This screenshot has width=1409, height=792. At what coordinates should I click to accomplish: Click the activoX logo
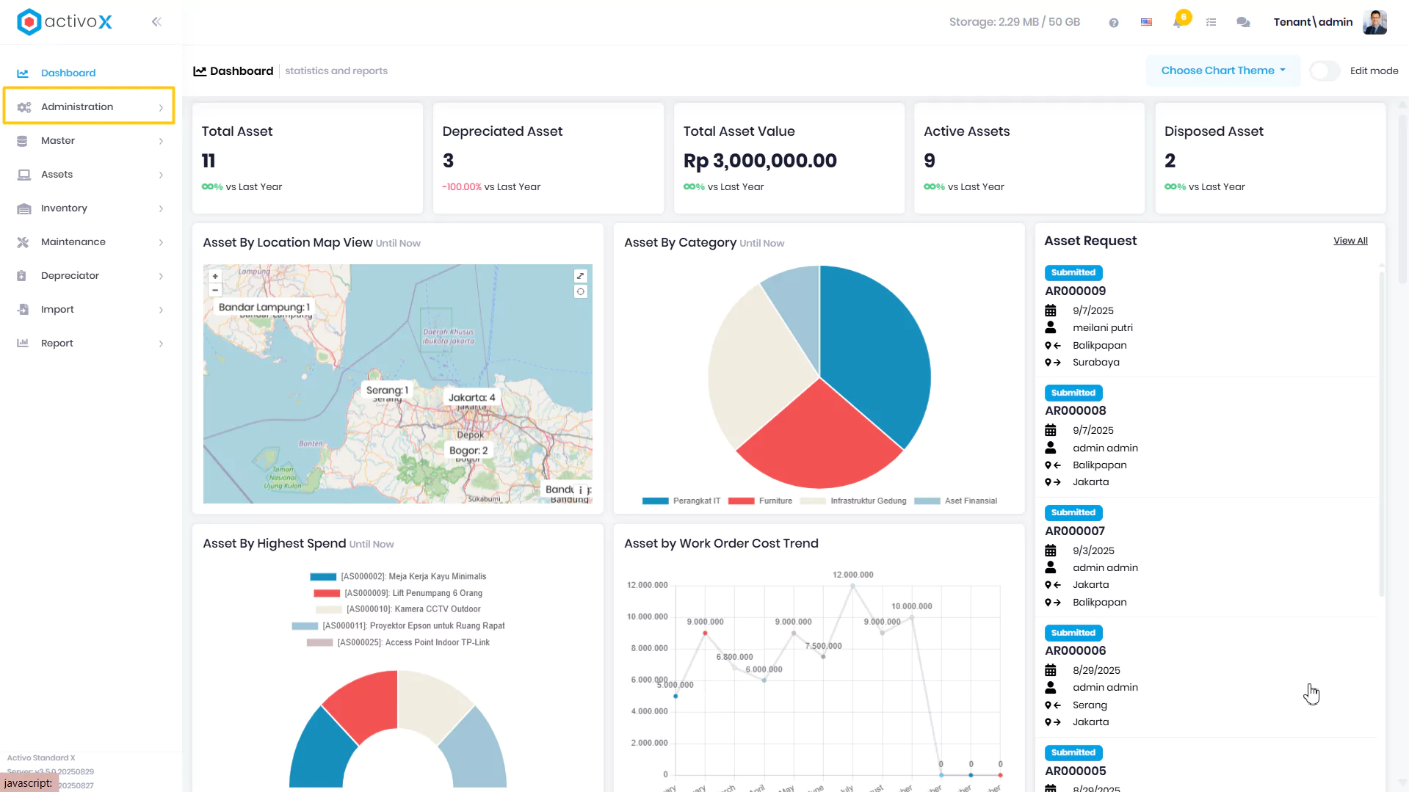coord(65,22)
